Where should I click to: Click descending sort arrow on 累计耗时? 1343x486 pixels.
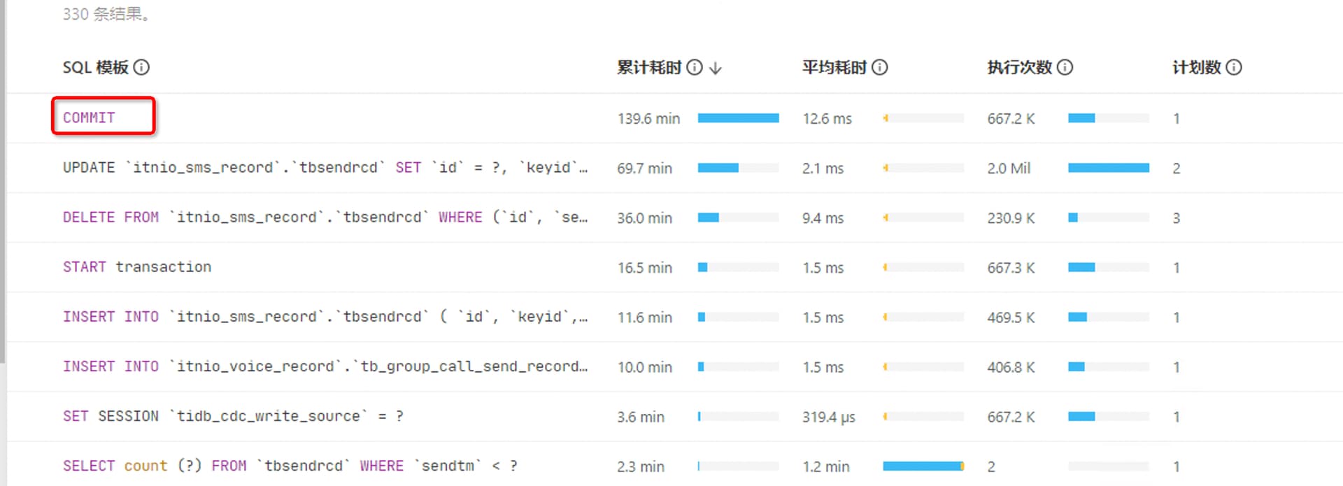(x=715, y=68)
